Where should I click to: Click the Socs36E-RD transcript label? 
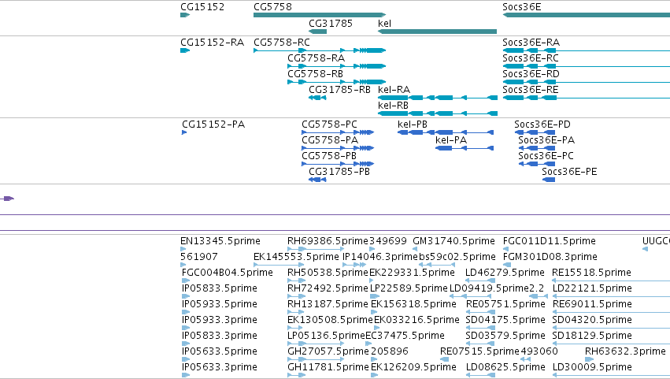[x=531, y=74]
